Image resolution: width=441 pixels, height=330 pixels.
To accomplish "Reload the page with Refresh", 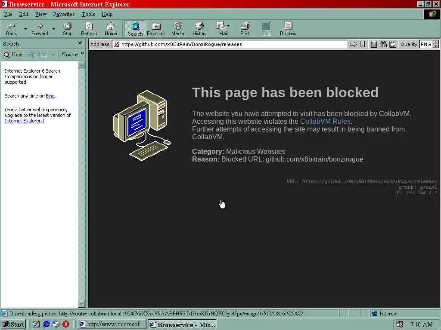I will [89, 29].
